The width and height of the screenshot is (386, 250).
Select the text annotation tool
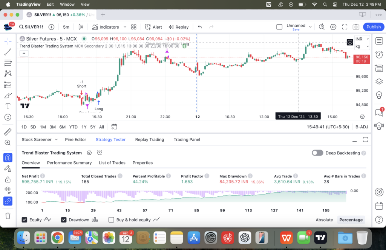pyautogui.click(x=8, y=106)
